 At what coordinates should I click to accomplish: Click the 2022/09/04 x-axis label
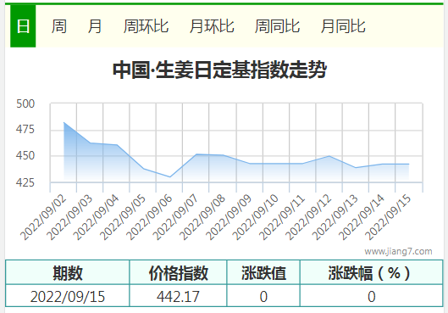(x=97, y=217)
